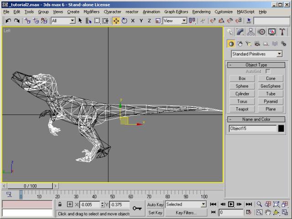Toggle the selection lock padlock

pyautogui.click(x=60, y=204)
